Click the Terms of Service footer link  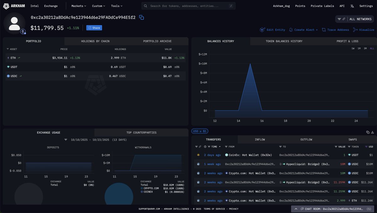click(x=214, y=209)
